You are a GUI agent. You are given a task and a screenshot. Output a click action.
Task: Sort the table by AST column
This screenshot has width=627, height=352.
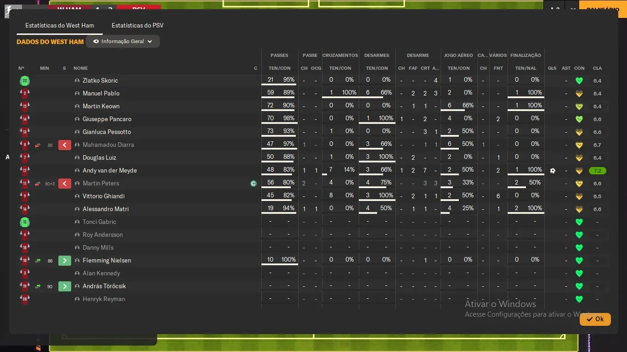(x=566, y=68)
